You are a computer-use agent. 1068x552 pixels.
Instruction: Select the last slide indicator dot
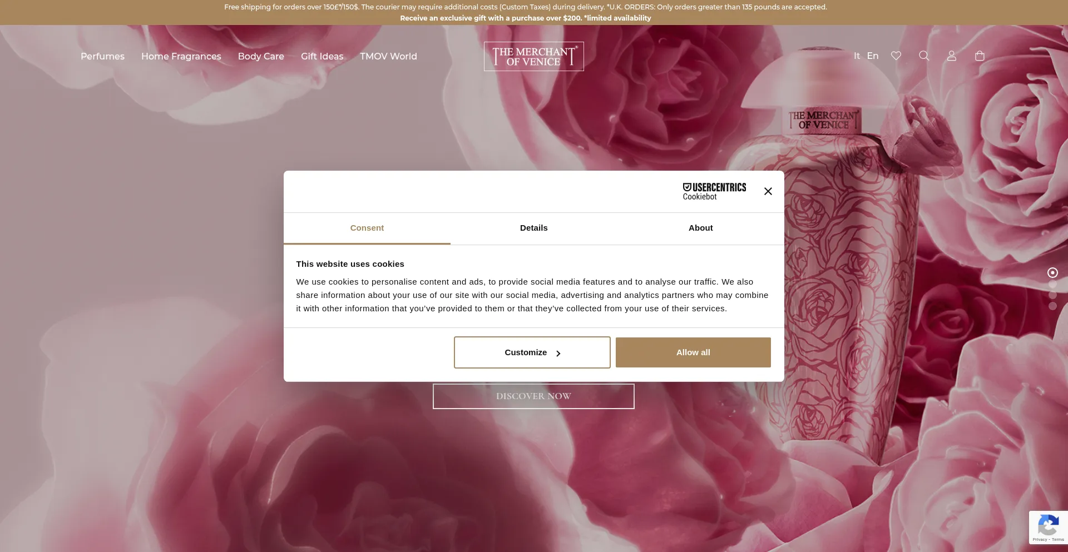pyautogui.click(x=1052, y=306)
